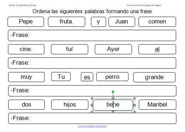The height and width of the screenshot is (132, 185).
Task: Select the comen word box
Action: click(157, 22)
